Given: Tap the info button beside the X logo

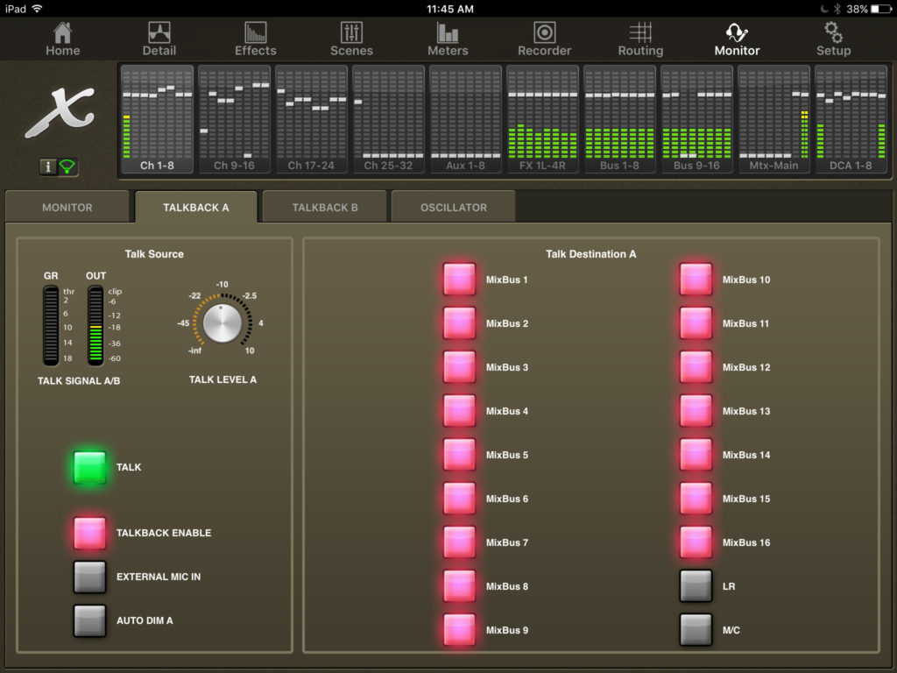Looking at the screenshot, I should [48, 166].
